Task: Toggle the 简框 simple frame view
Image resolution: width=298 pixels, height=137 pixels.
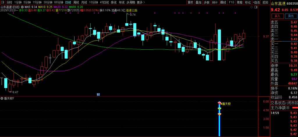Action: pos(240,2)
